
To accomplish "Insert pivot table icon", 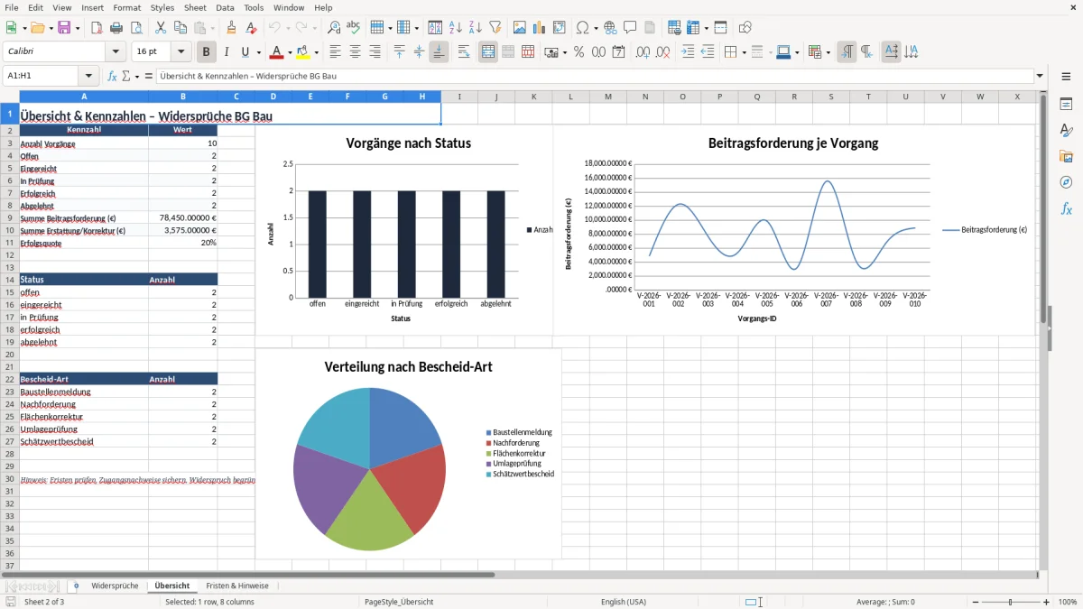I will tap(560, 28).
